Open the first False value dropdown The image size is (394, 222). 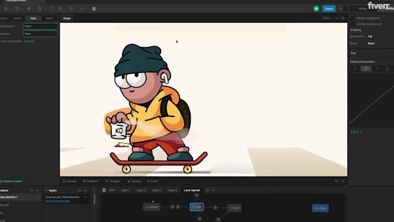tap(40, 26)
